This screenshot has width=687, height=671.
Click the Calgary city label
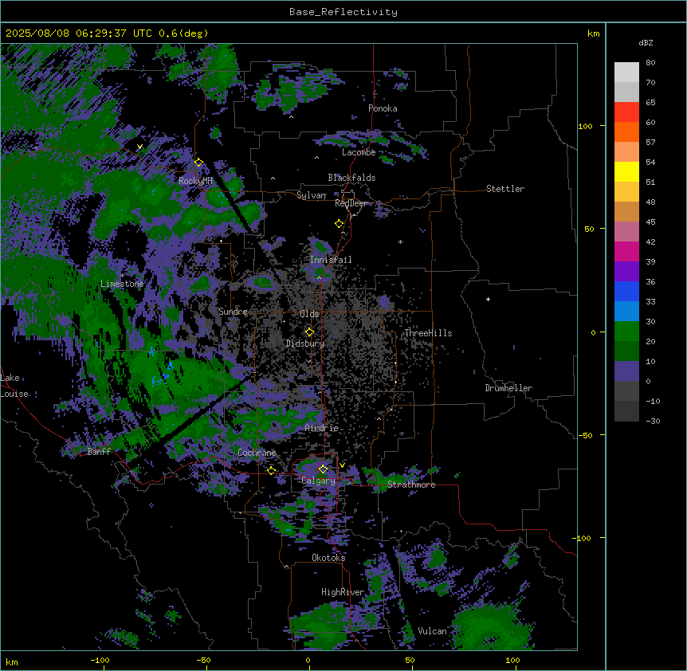pos(319,481)
